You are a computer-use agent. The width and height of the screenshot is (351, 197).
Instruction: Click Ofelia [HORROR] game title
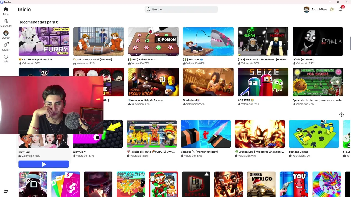click(303, 59)
